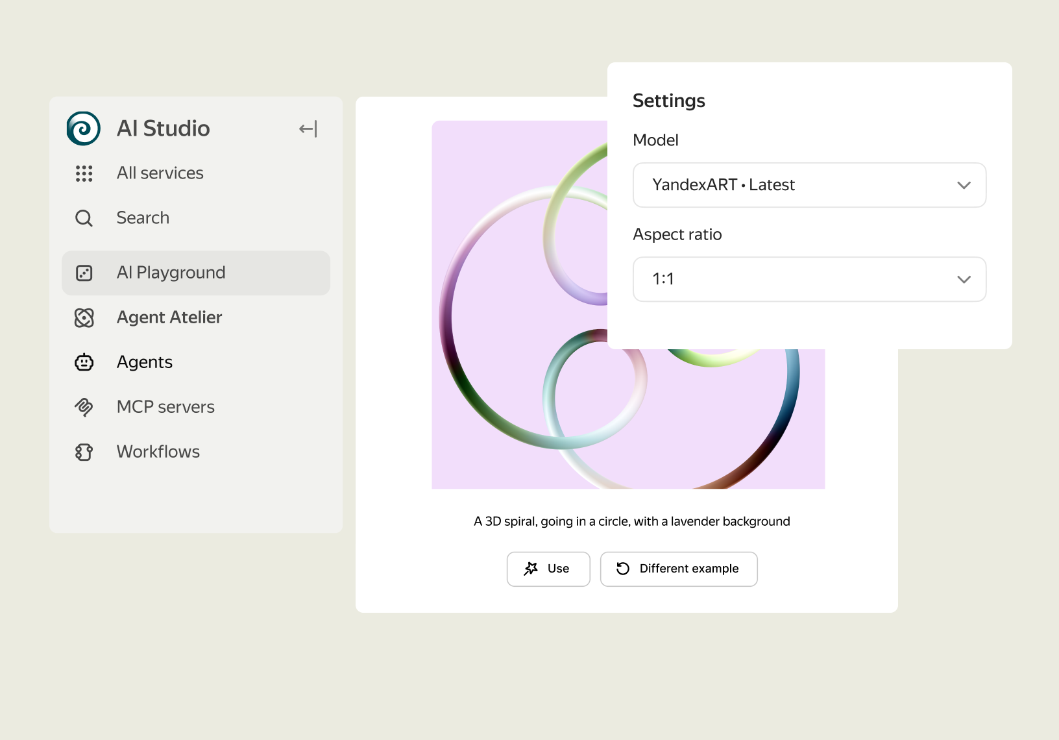Click the Agent Atelier icon
The width and height of the screenshot is (1059, 740).
pos(84,317)
